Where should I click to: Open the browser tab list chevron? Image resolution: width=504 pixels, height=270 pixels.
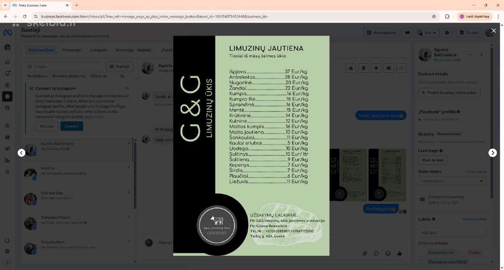click(5, 5)
